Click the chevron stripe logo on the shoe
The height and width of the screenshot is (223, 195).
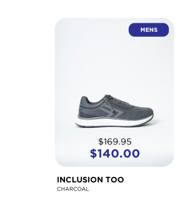pyautogui.click(x=112, y=112)
